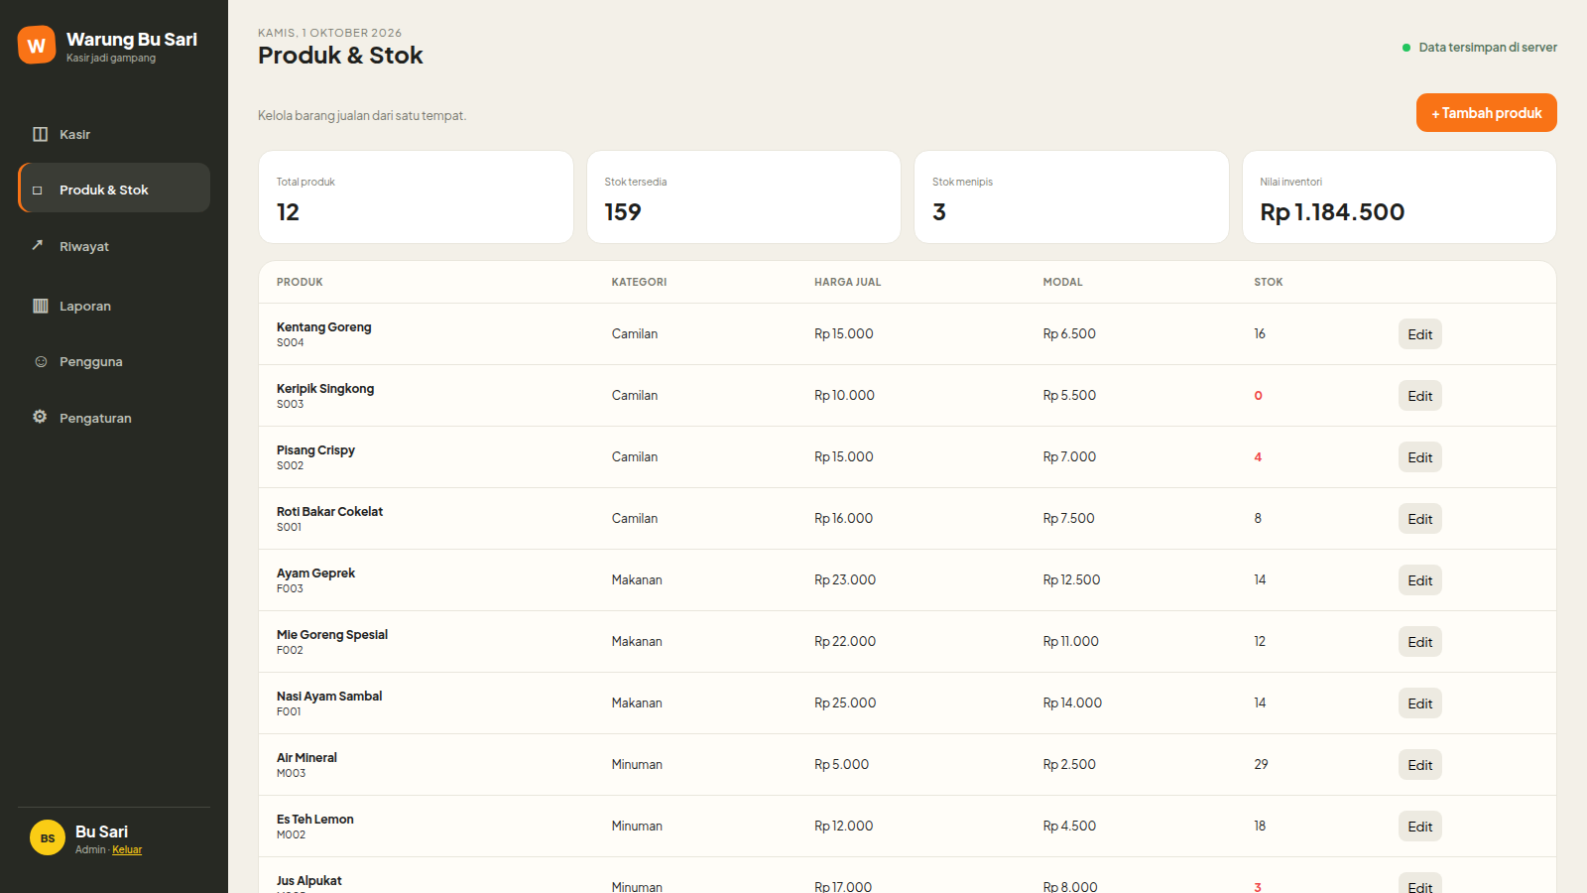Edit the Keripik Singkong row

tap(1420, 396)
